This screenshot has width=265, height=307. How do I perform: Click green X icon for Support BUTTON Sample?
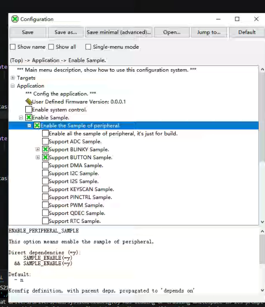pyautogui.click(x=45, y=157)
